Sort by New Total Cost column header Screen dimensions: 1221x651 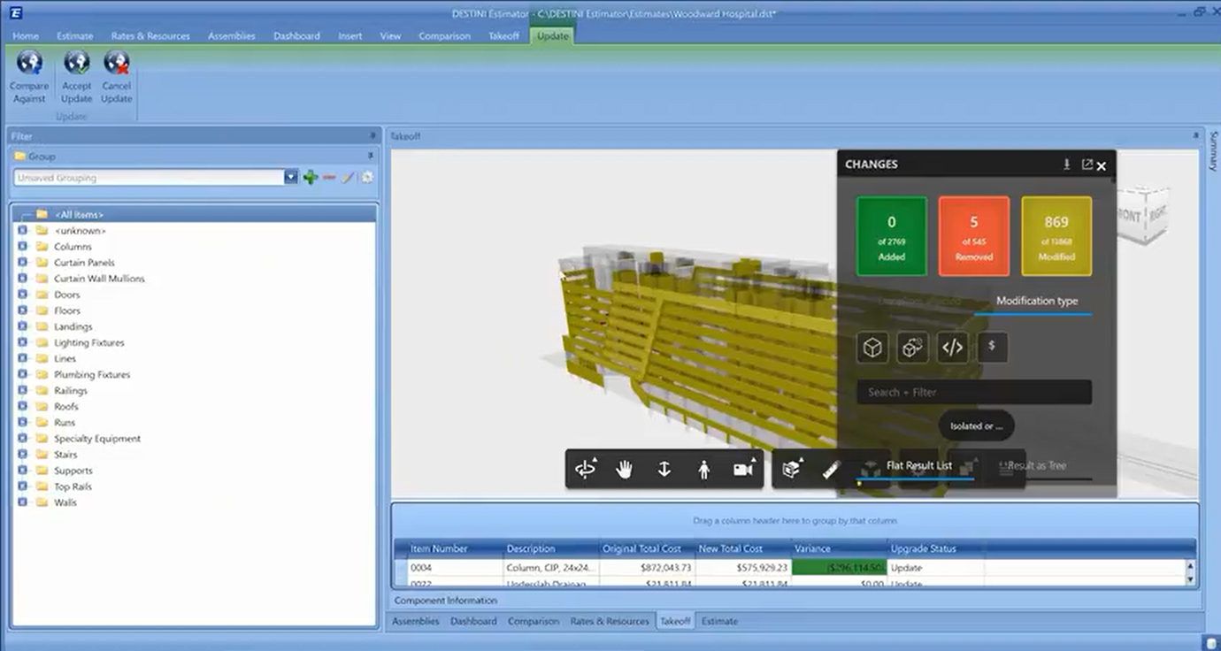[743, 548]
